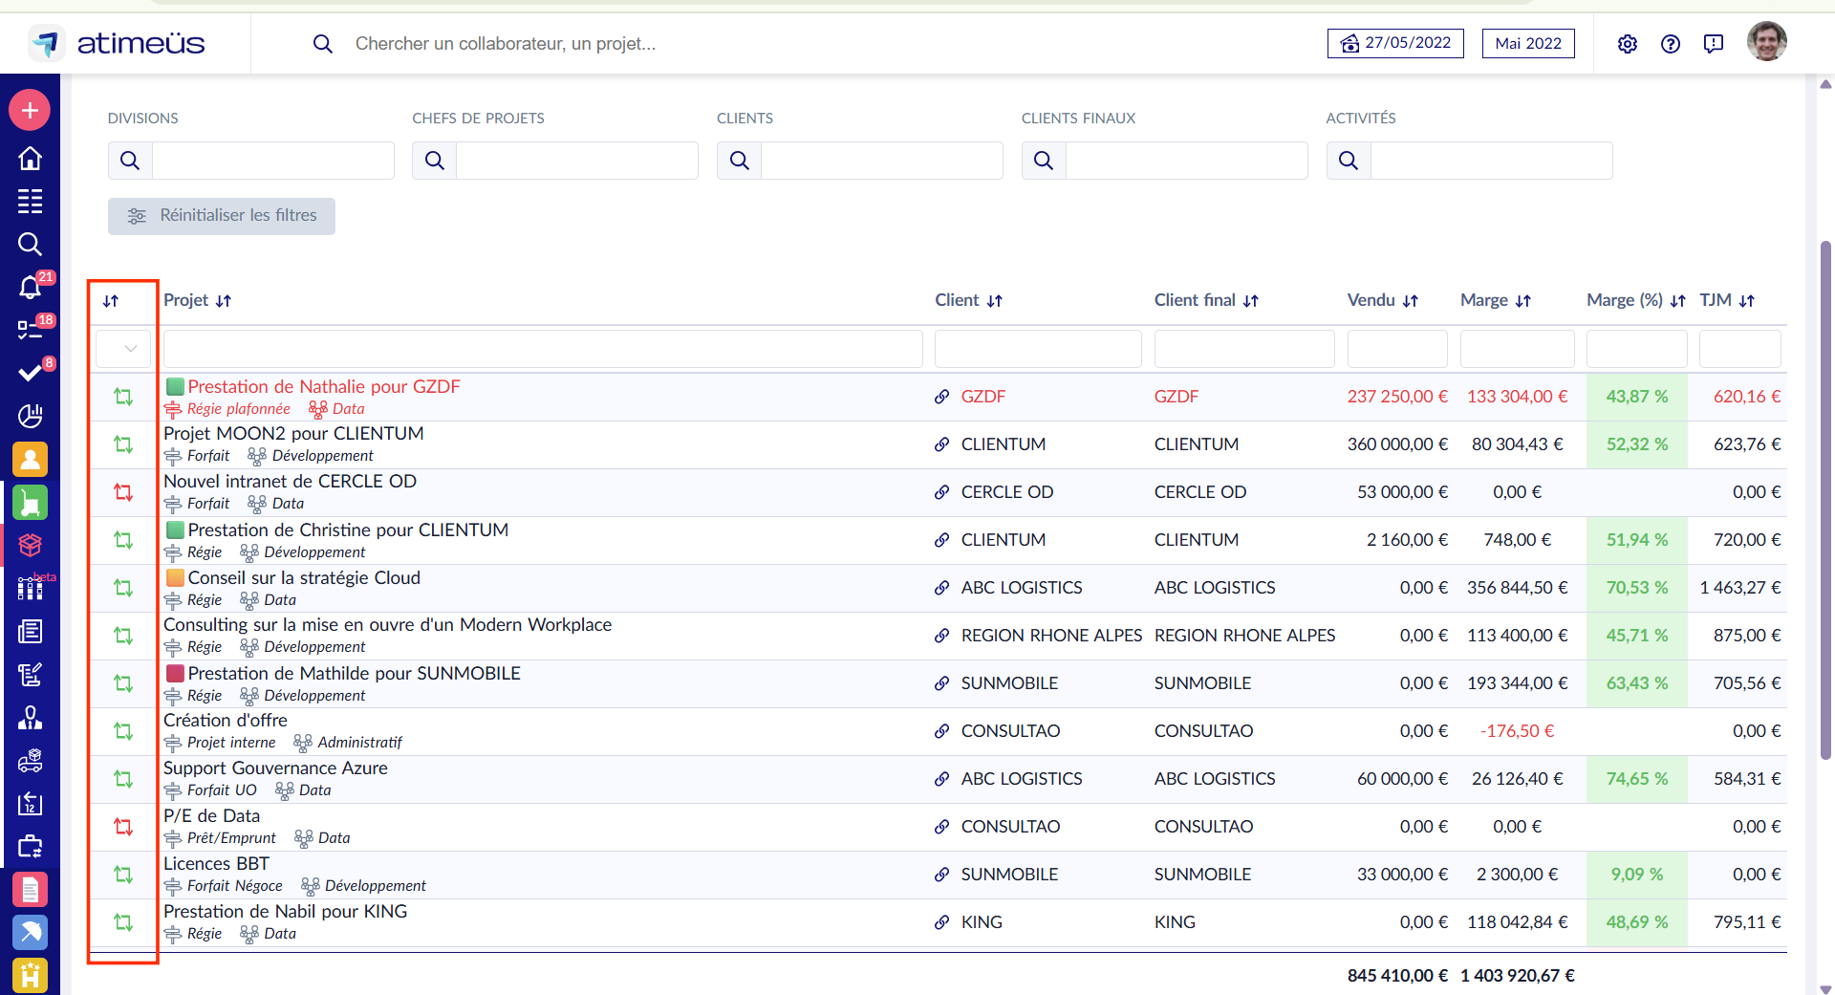Click orange color tag of Conseil stratégie Cloud

175,577
